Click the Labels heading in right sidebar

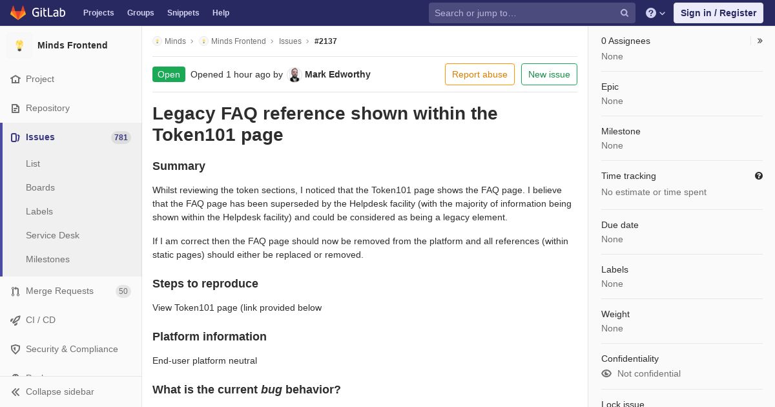point(615,269)
